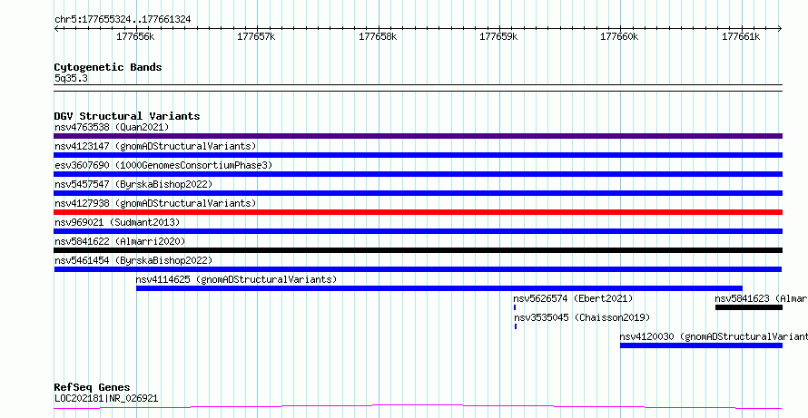Click the blue nsv5457547 ByrskaBishop2022 bar

click(418, 193)
